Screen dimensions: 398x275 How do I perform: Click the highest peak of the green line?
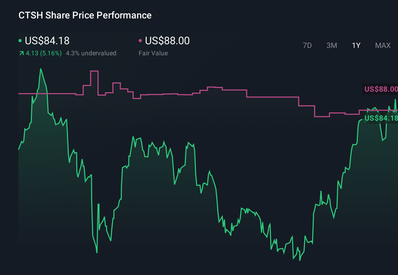click(41, 69)
